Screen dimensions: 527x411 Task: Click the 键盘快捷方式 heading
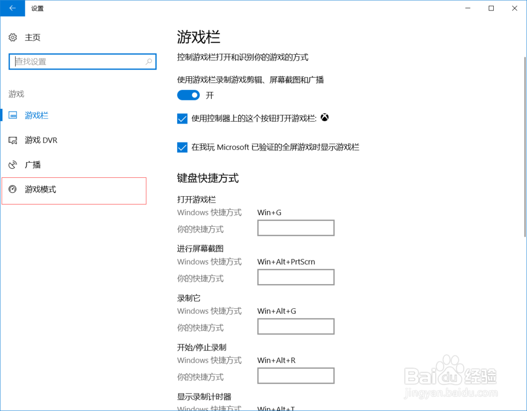pos(208,178)
